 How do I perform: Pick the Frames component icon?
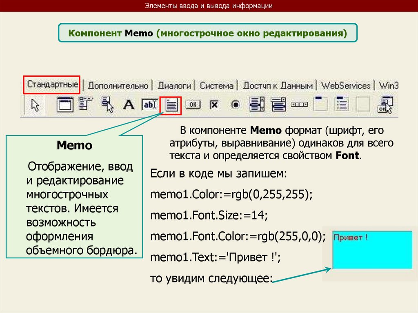tap(64, 105)
